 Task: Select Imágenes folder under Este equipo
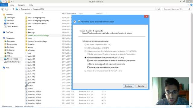11,50
